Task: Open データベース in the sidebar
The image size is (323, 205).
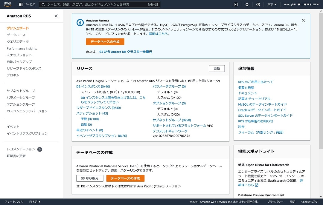Action: point(16,35)
